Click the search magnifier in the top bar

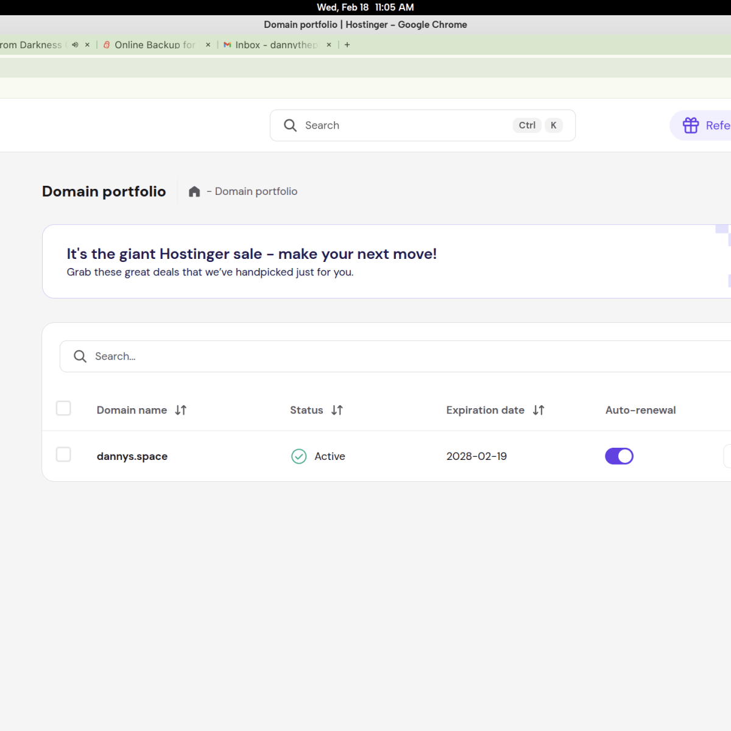tap(290, 125)
